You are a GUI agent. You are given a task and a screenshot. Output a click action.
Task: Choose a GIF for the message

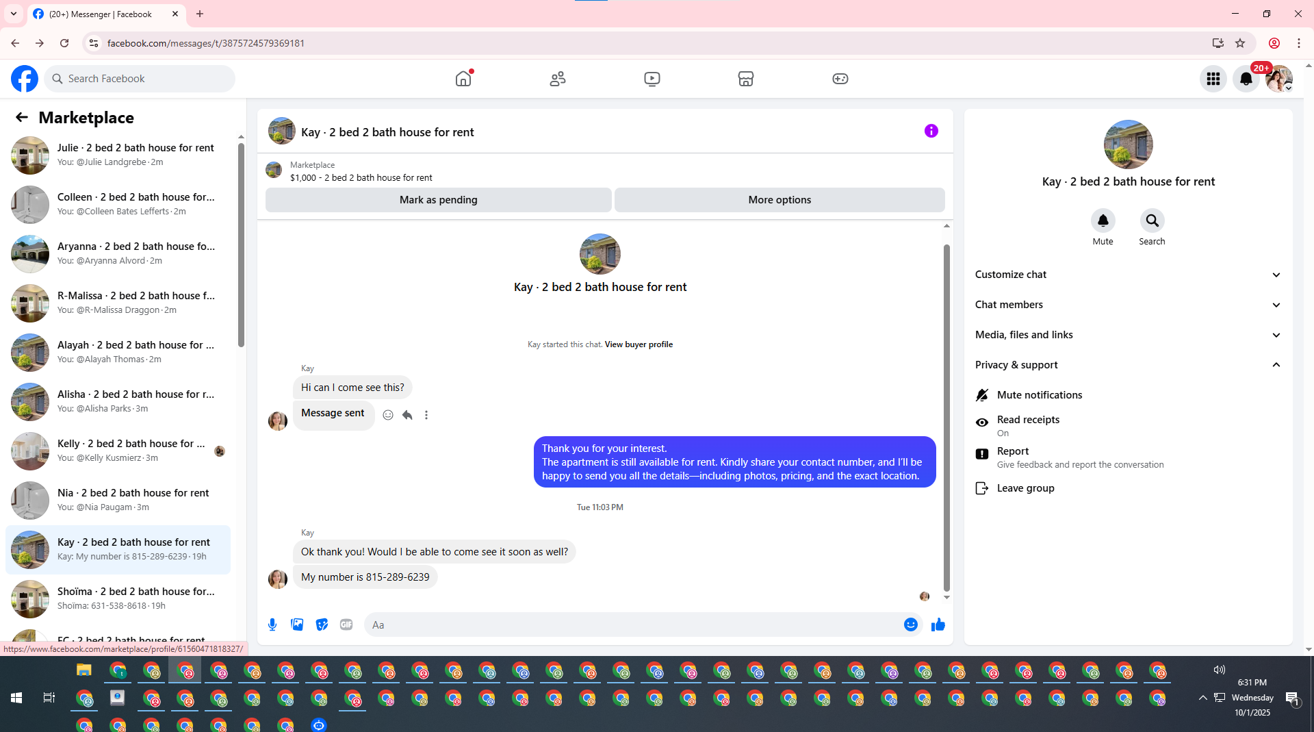346,624
